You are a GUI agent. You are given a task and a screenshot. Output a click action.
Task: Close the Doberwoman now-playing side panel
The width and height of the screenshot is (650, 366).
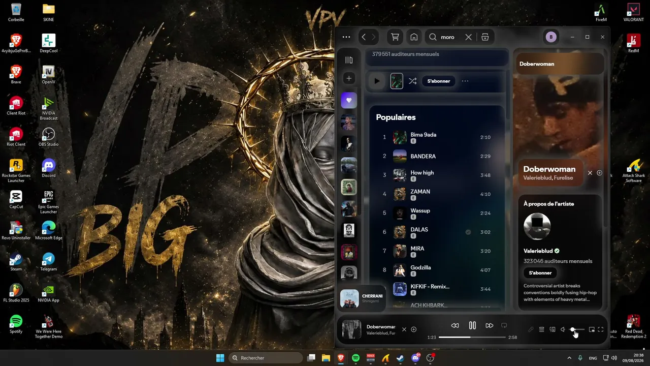tap(590, 173)
